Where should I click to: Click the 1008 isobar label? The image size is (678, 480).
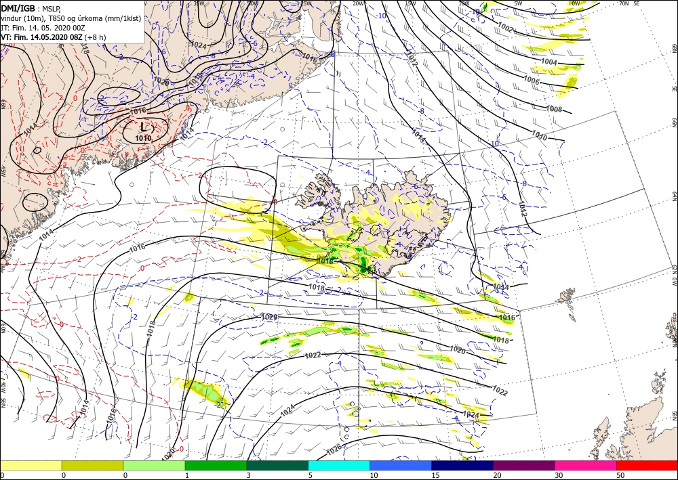pyautogui.click(x=554, y=109)
